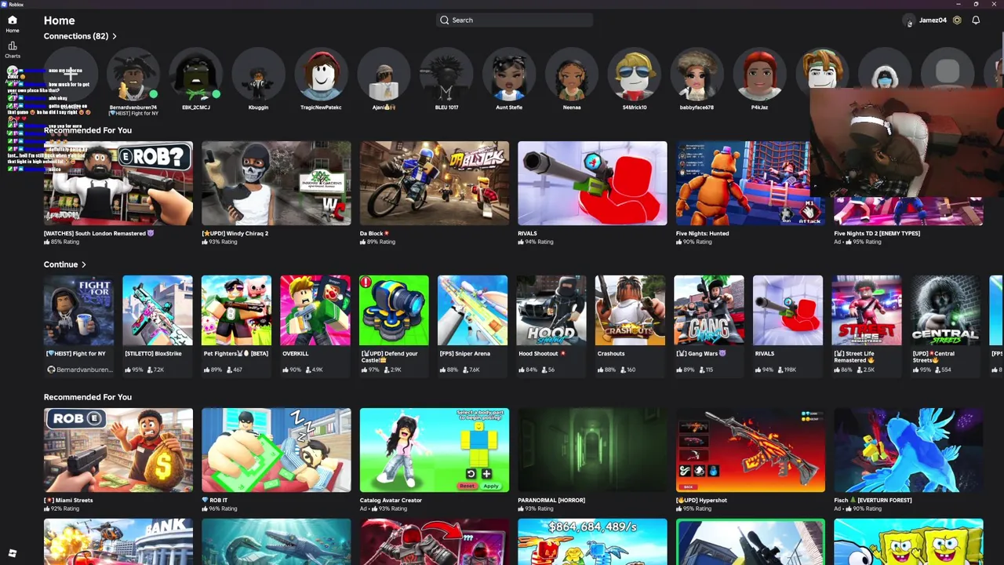This screenshot has height=565, width=1004.
Task: Open the South London Remastered game thumbnail
Action: click(x=118, y=184)
